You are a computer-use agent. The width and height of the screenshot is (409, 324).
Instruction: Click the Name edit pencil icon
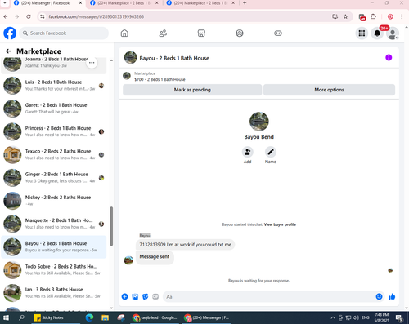point(271,152)
